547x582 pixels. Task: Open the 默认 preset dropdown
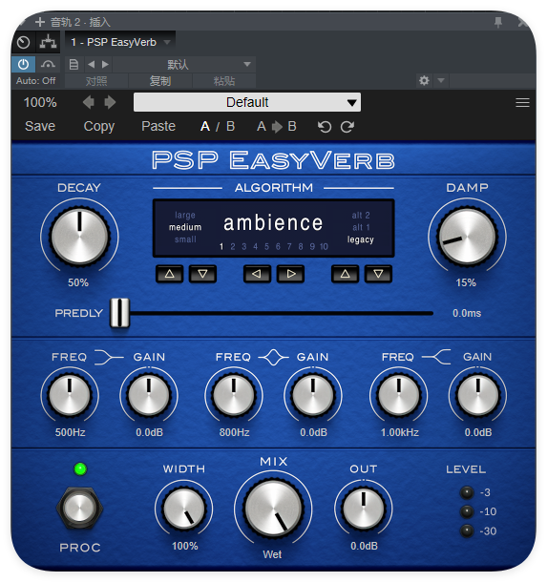(184, 65)
